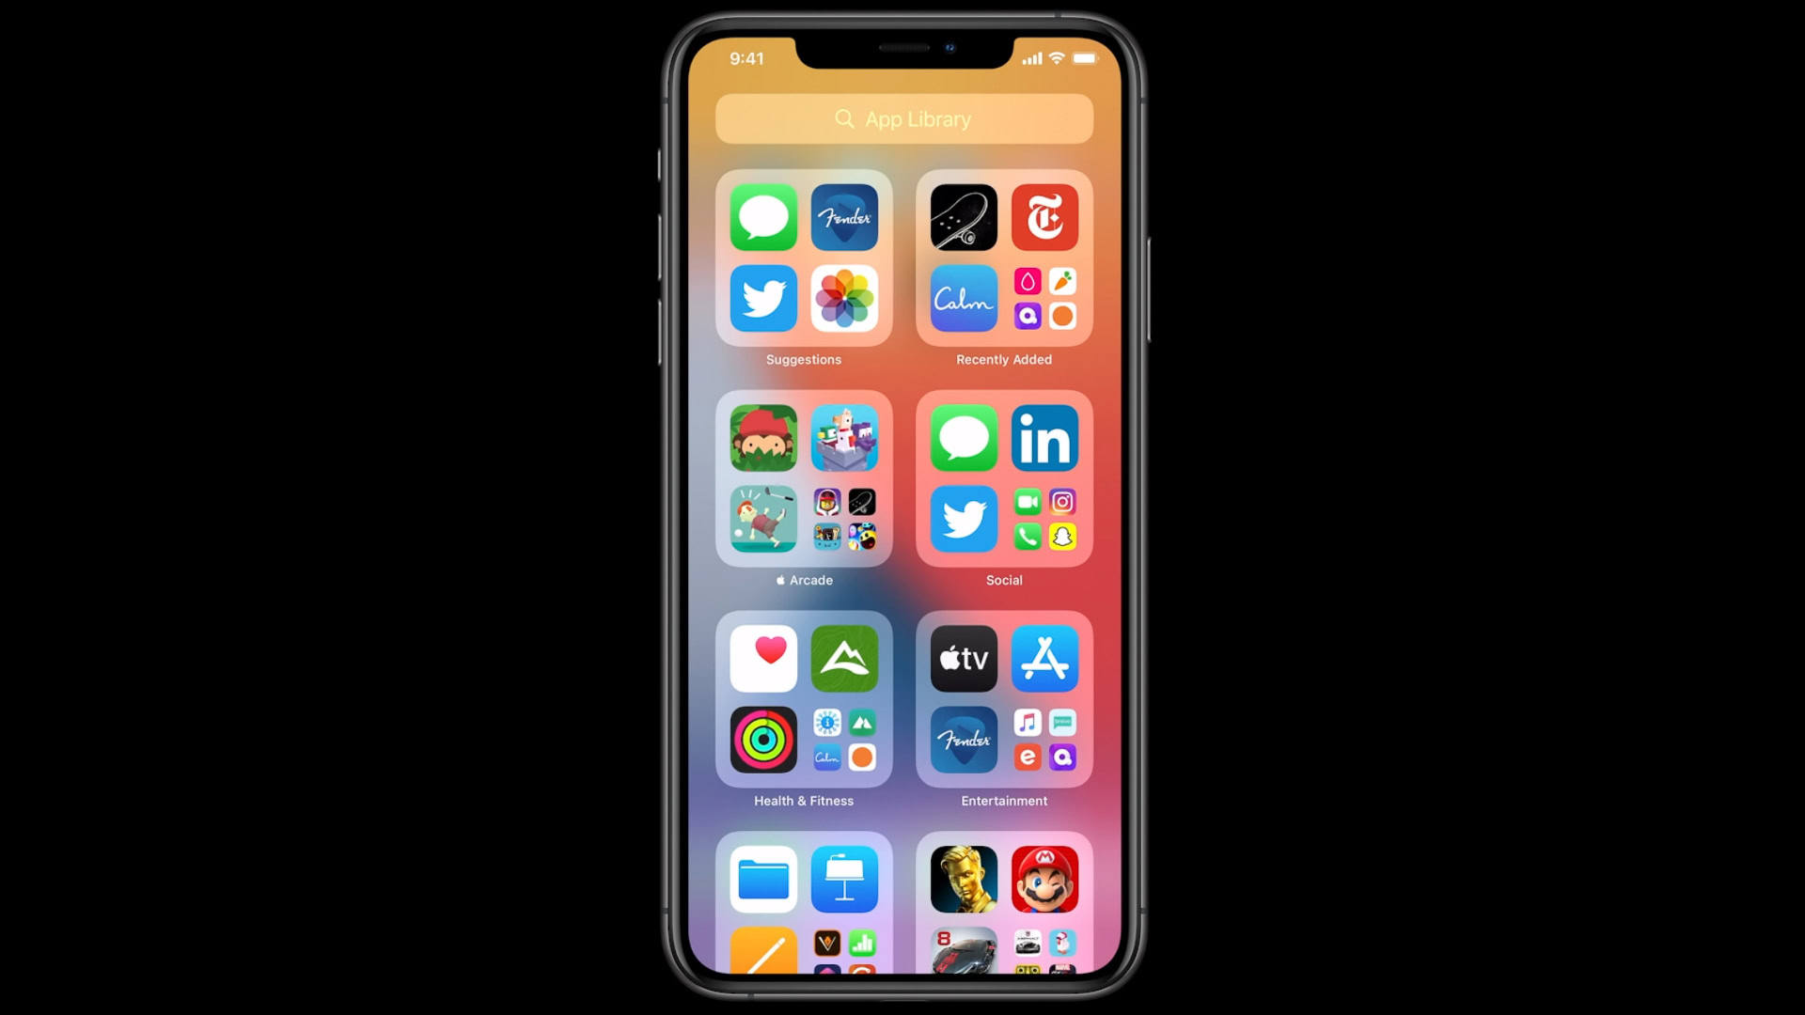Open Fortnite game icon
Viewport: 1805px width, 1015px height.
point(965,879)
